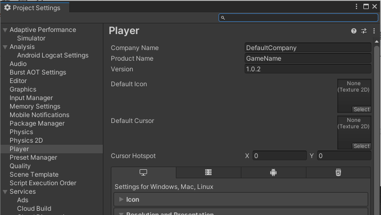Click the Cursor Hotspot X axis label

click(247, 156)
